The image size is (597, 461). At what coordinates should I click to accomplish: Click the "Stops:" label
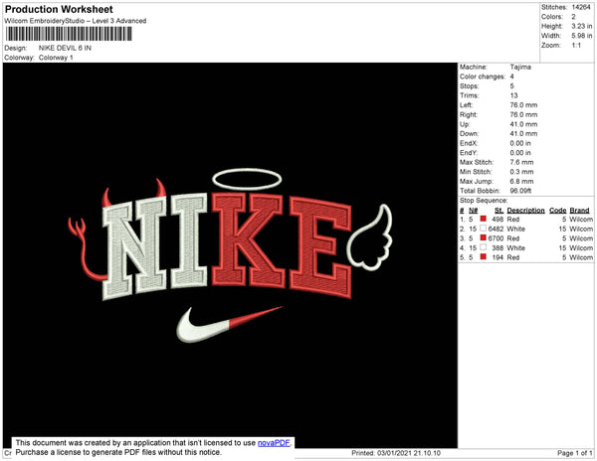pyautogui.click(x=469, y=85)
